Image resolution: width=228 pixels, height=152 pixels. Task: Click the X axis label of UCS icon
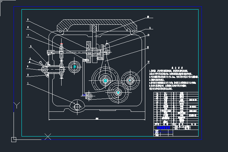pos(48,136)
